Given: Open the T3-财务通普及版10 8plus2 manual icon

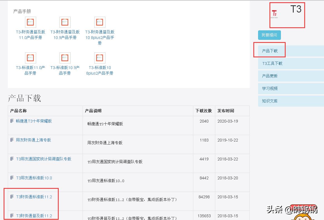Looking at the screenshot, I should click(x=99, y=22).
